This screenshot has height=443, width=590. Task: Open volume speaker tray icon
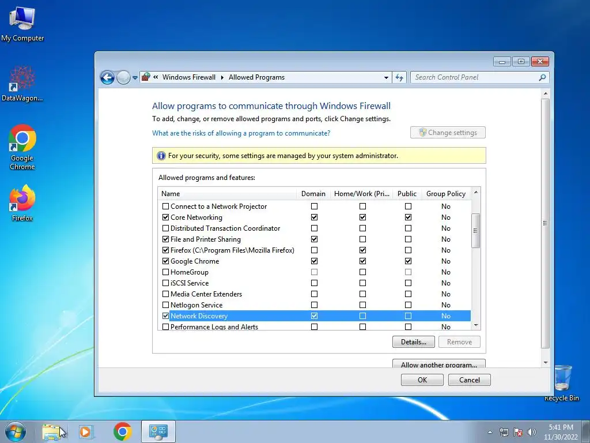click(x=532, y=432)
